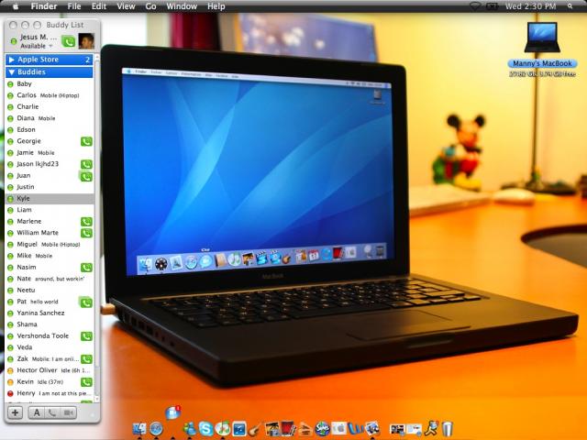Open iPhoto from the Dock
587x440 pixels.
pyautogui.click(x=271, y=429)
